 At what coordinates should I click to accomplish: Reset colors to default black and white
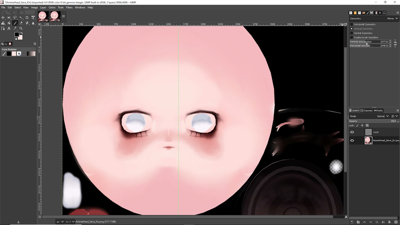(16, 39)
